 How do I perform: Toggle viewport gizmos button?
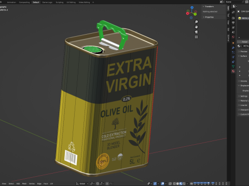pyautogui.click(x=155, y=183)
